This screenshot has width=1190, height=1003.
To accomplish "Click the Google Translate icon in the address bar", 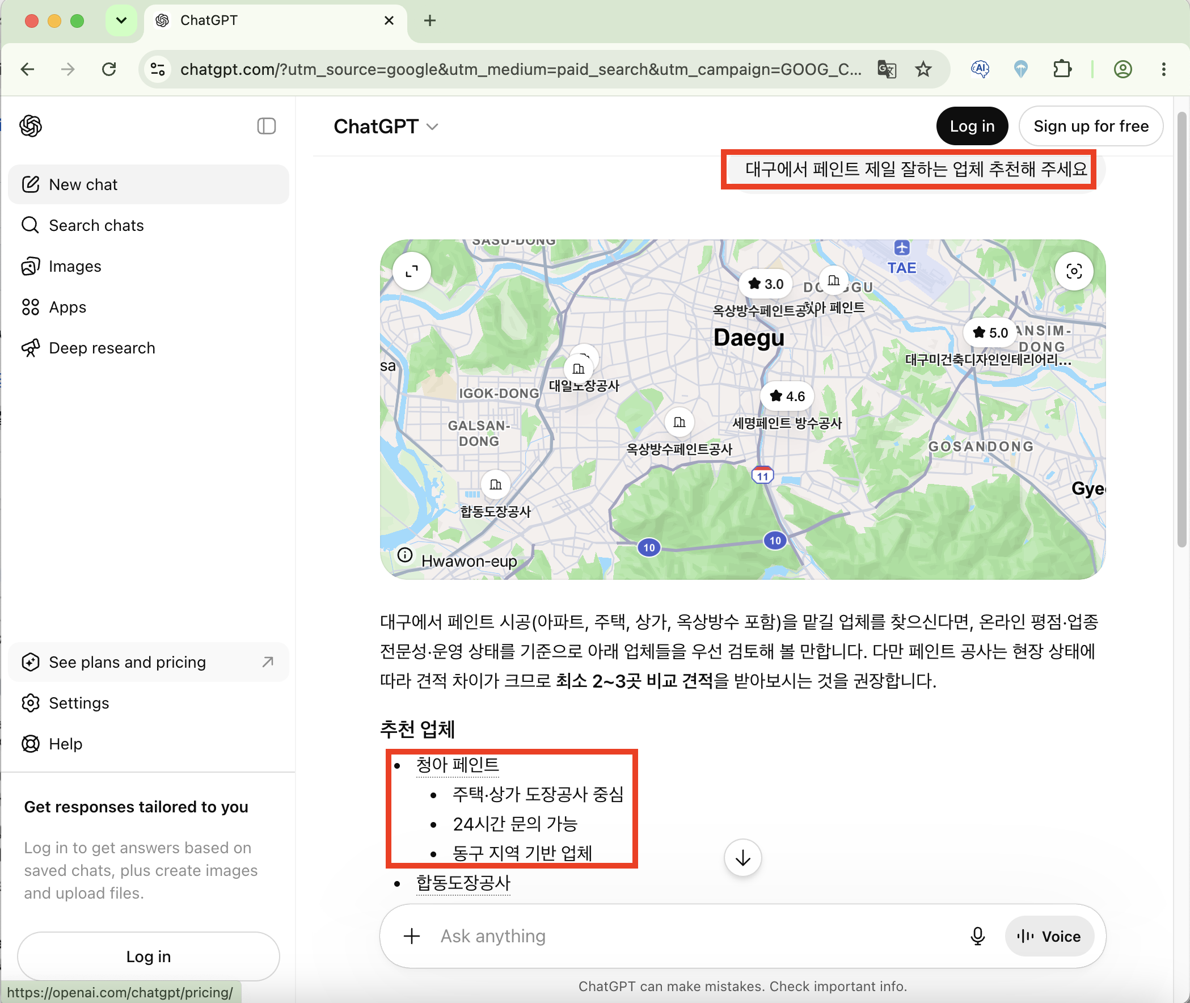I will [887, 69].
